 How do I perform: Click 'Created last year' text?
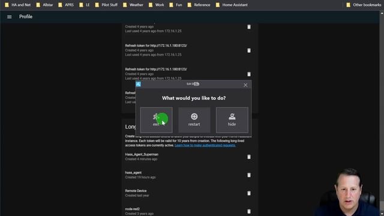tap(137, 196)
